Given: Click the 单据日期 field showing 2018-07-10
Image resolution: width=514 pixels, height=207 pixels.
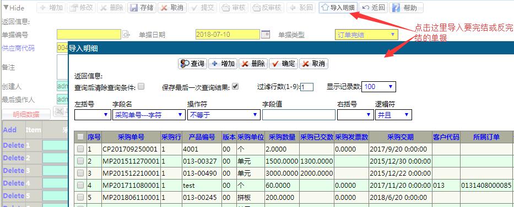Looking at the screenshot, I should click(x=228, y=34).
